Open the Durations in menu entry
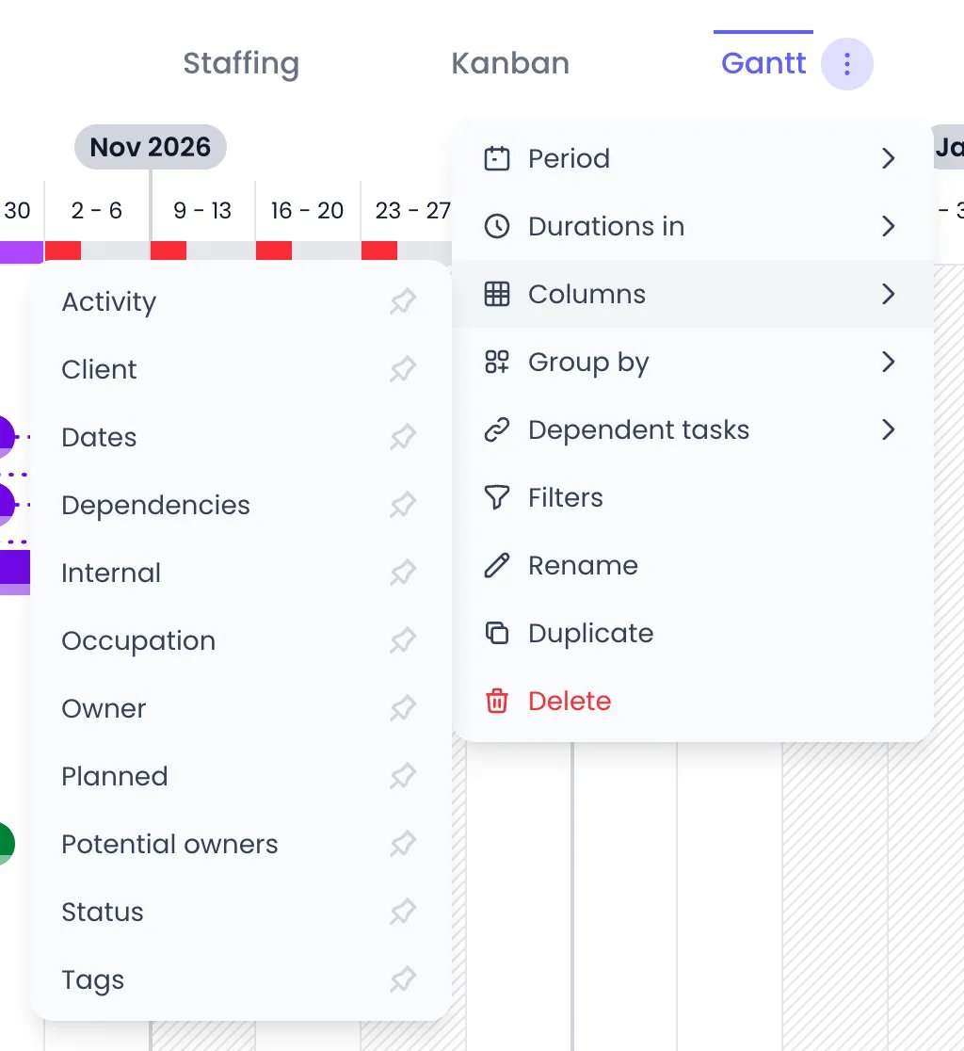The image size is (964, 1051). click(693, 227)
